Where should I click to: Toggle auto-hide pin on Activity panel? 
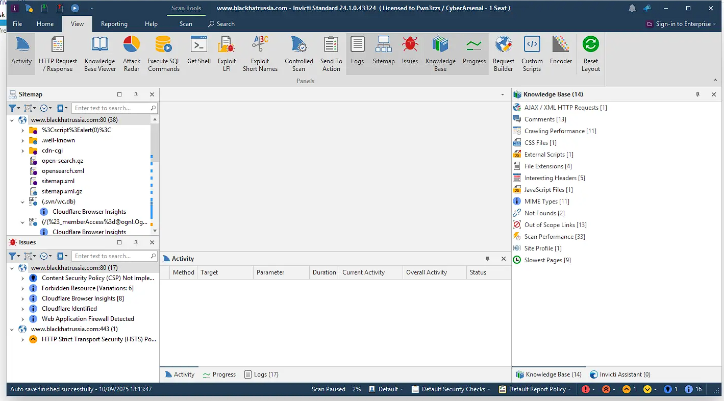[x=487, y=259]
